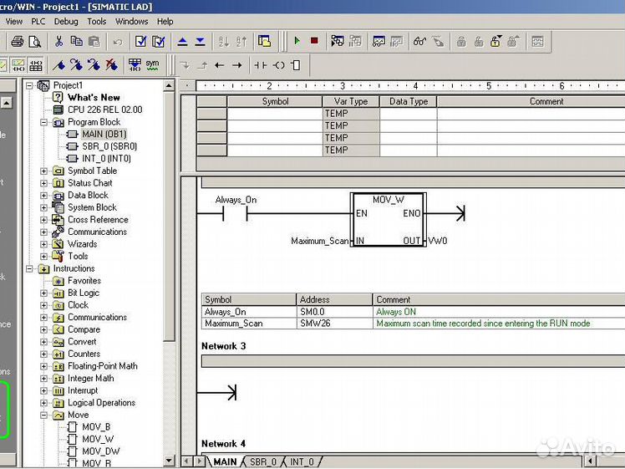Click the Options icon in the toolbar

click(x=264, y=41)
